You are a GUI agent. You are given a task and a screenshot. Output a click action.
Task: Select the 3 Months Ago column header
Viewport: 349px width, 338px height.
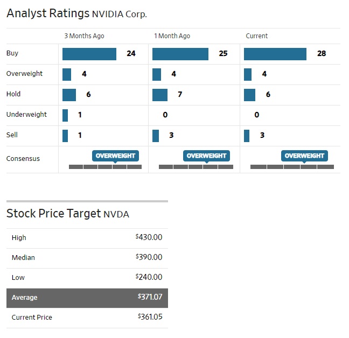tap(84, 36)
